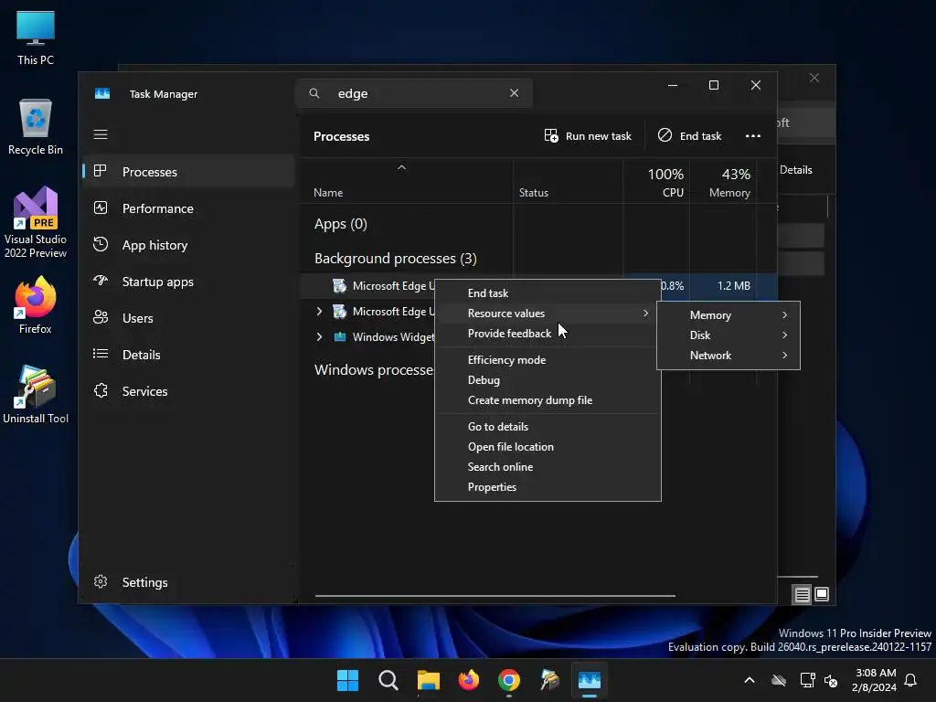
Task: Open Details page in sidebar
Action: (188, 355)
